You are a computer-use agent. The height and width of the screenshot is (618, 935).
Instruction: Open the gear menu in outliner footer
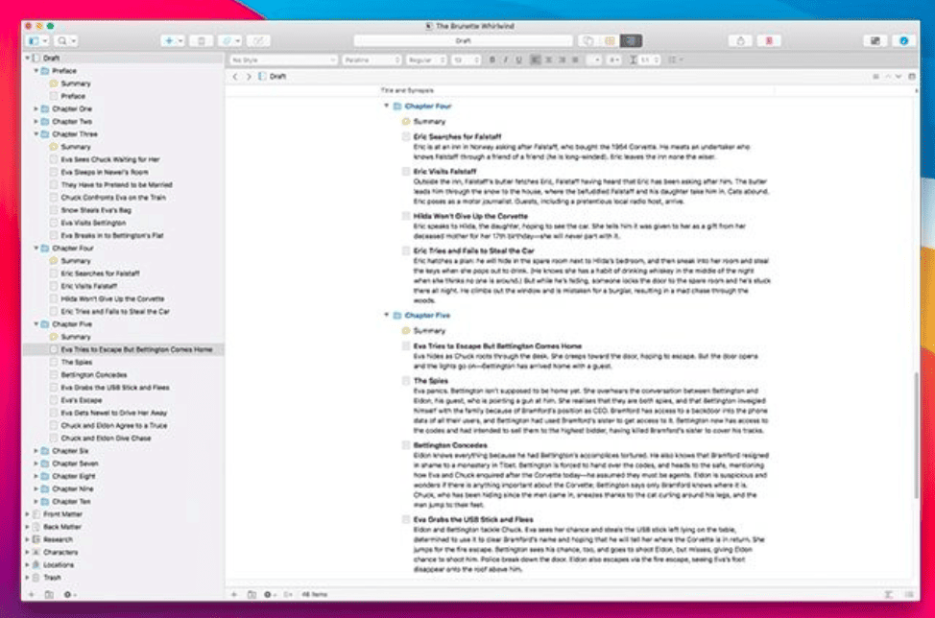point(270,594)
